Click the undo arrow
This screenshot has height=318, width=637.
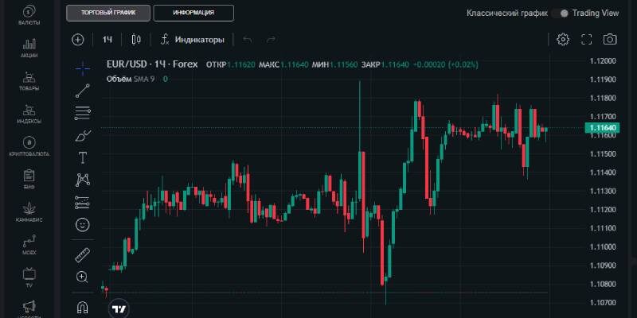[248, 40]
